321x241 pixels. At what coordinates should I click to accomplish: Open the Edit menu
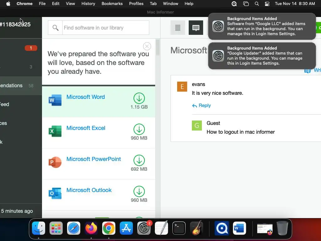click(x=56, y=4)
